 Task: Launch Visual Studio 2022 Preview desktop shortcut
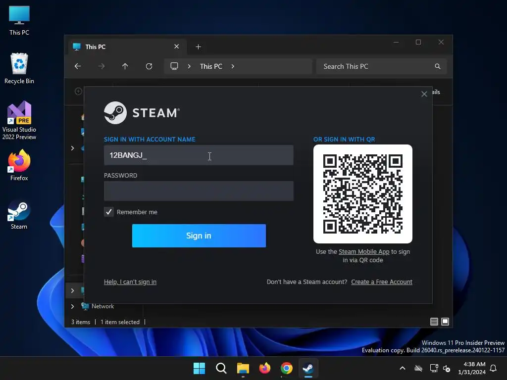click(x=19, y=121)
